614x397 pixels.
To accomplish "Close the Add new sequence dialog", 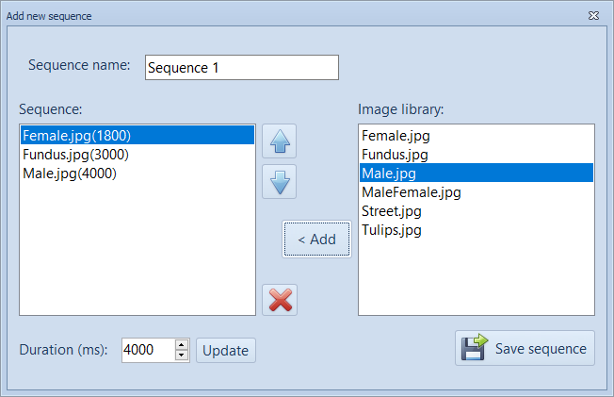I will coord(593,16).
